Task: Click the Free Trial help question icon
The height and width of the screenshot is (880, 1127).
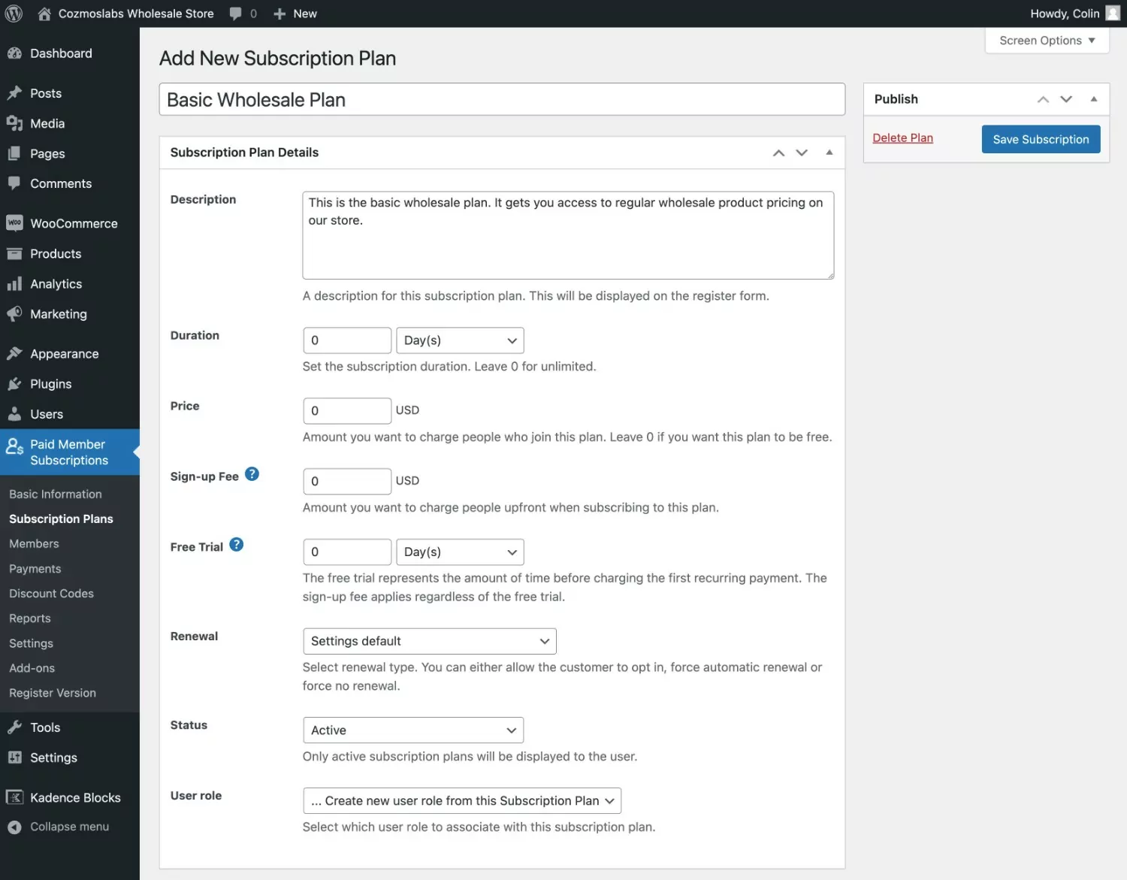Action: click(x=237, y=545)
